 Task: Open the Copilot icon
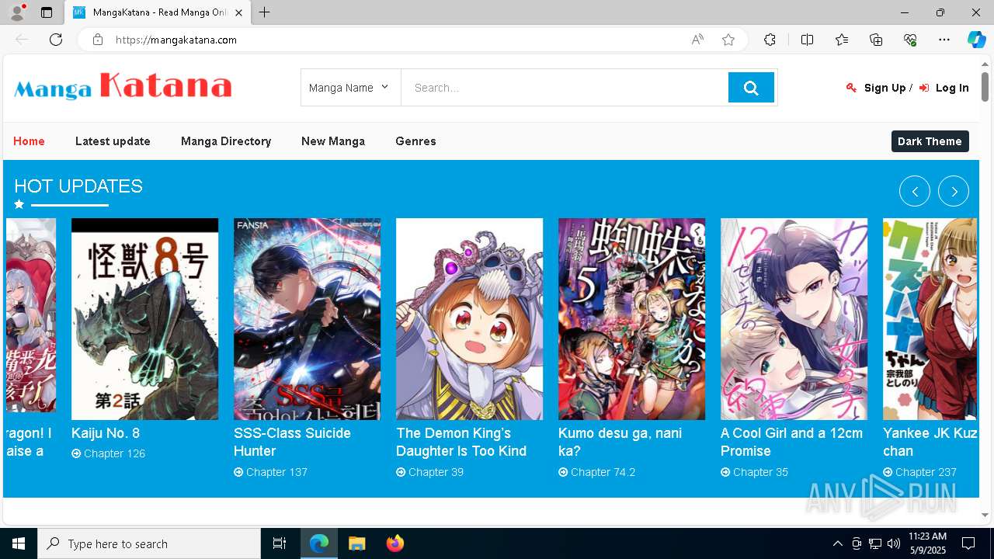976,40
